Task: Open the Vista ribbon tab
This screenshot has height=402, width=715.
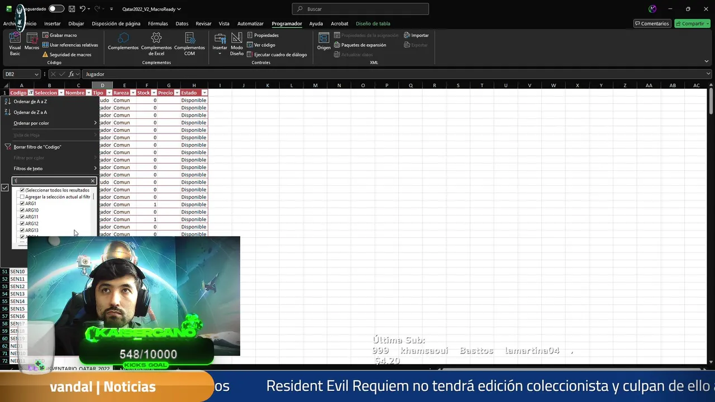Action: pos(224,23)
